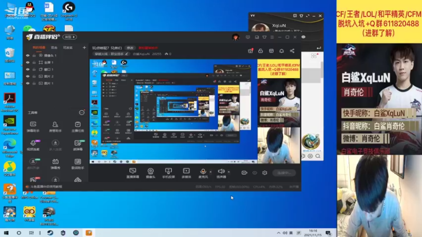Open Steam from the taskbar
This screenshot has width=422, height=237.
[x=50, y=233]
